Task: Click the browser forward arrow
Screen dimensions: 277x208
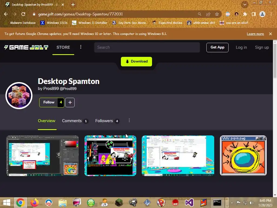Action: 15,14
